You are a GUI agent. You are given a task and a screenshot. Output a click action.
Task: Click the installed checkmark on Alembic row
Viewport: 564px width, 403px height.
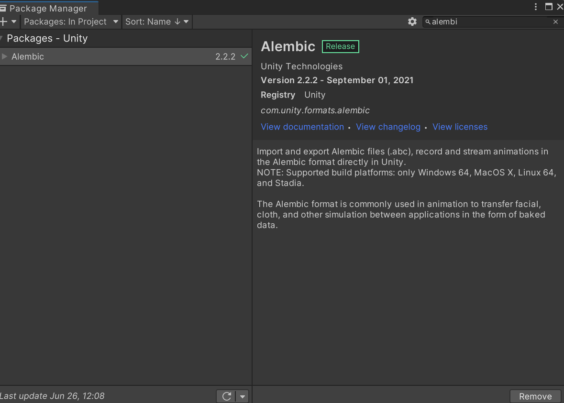(244, 56)
